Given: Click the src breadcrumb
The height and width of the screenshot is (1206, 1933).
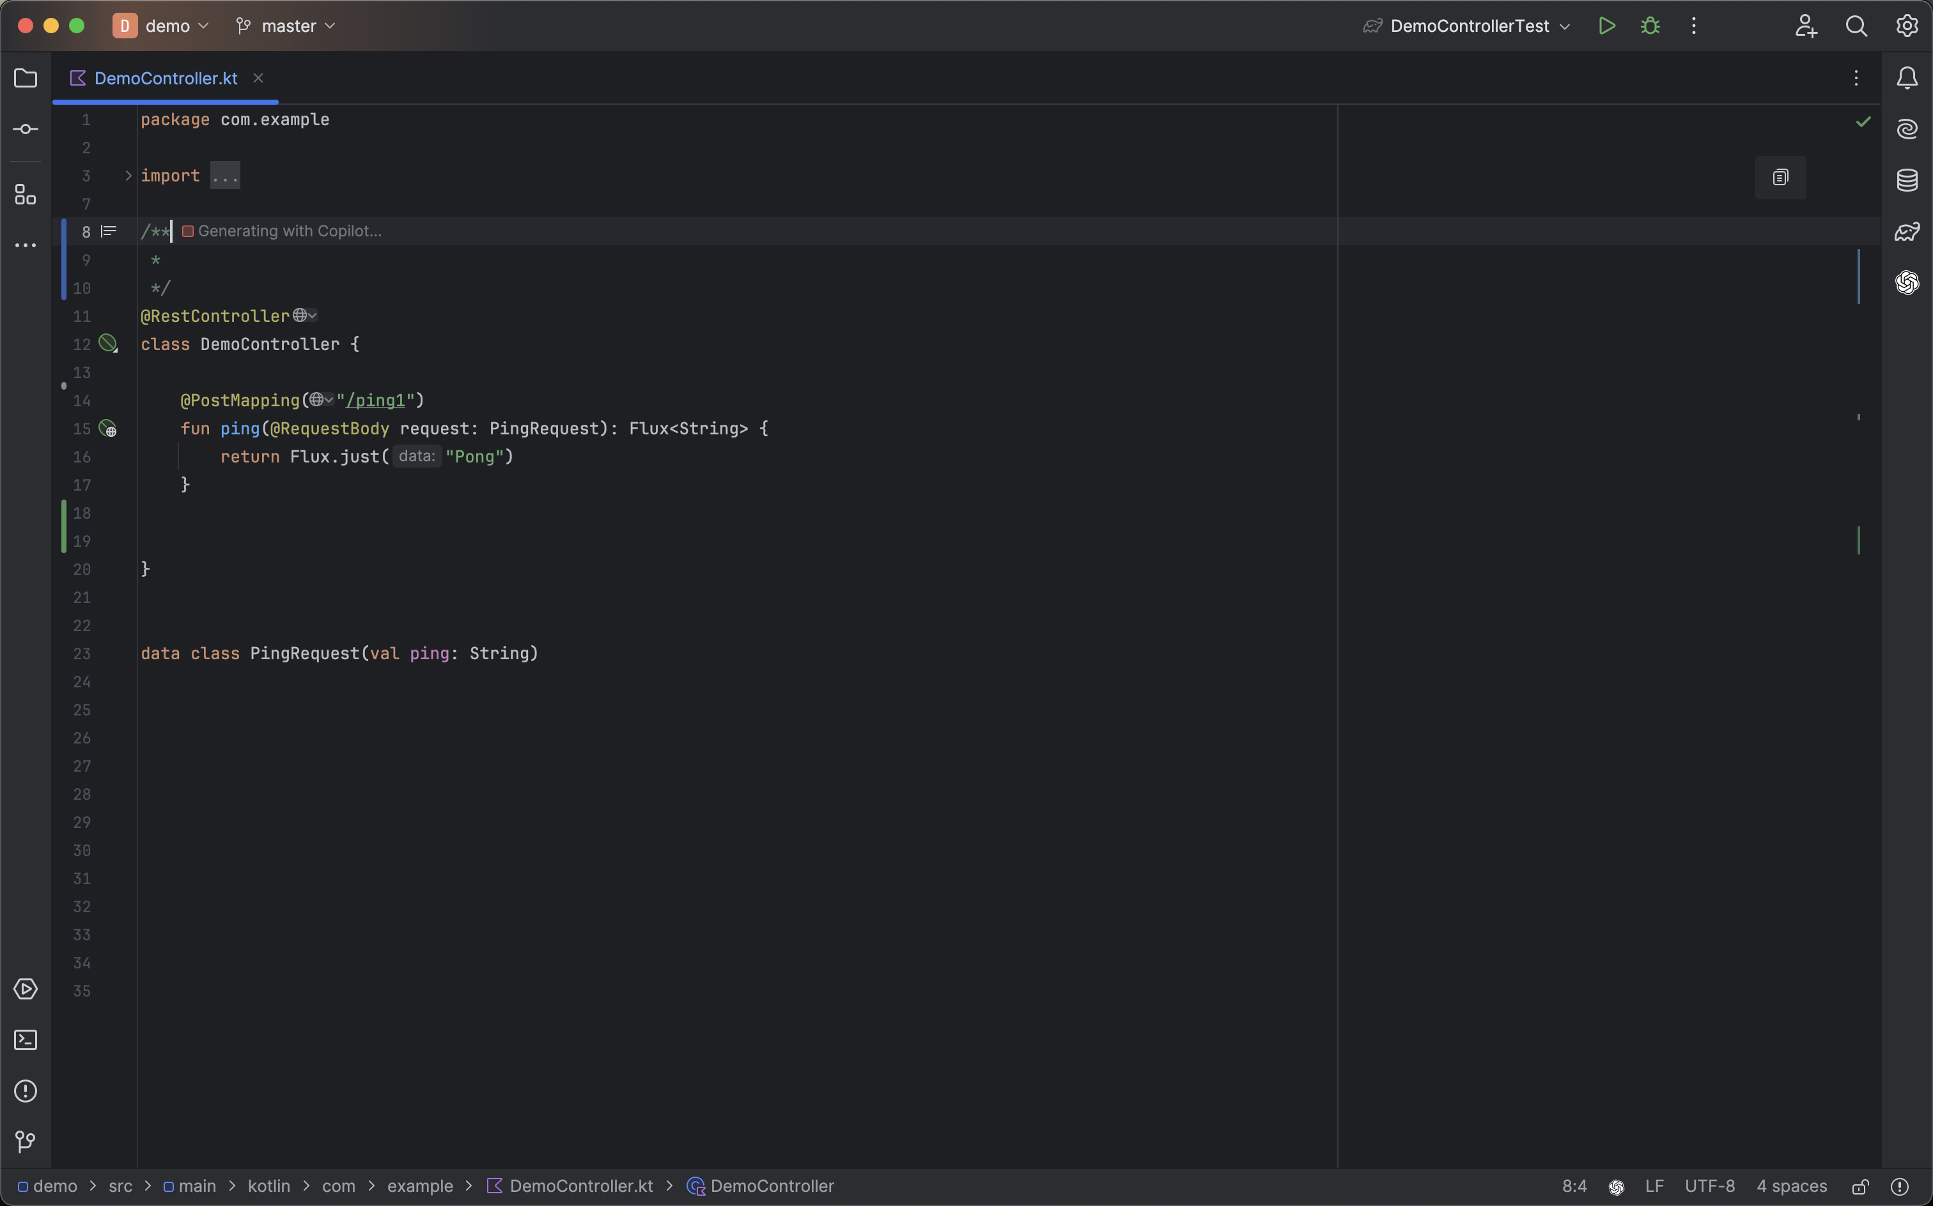Looking at the screenshot, I should [x=121, y=1187].
